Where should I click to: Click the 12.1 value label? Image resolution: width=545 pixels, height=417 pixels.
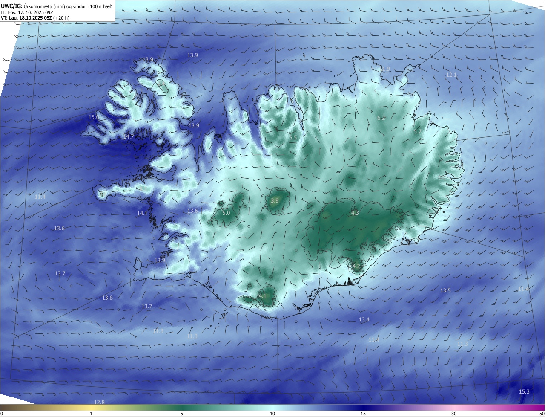point(451,75)
